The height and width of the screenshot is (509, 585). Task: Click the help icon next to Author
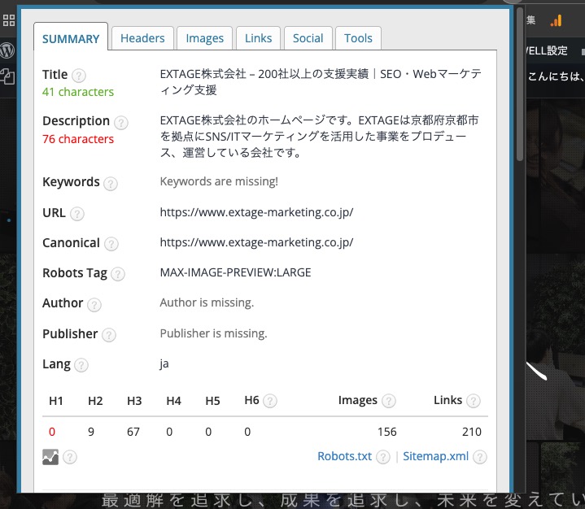pyautogui.click(x=94, y=305)
